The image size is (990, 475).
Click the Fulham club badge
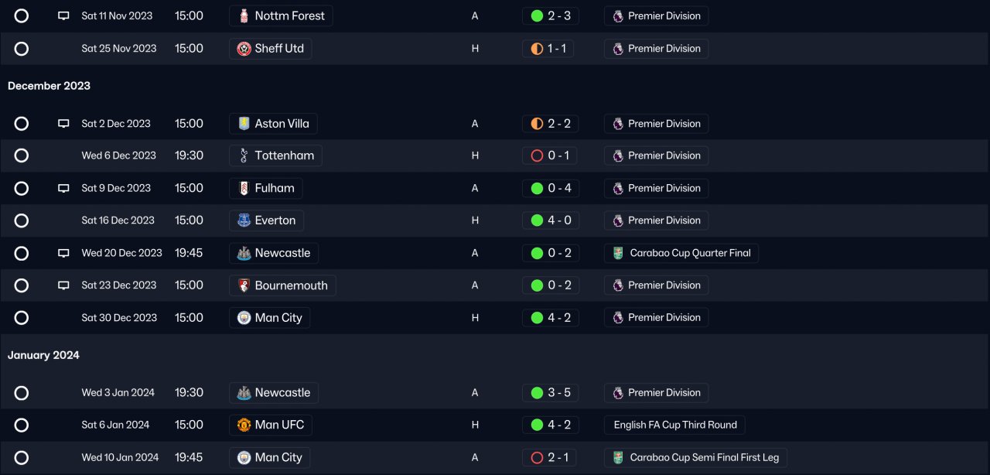click(x=244, y=188)
